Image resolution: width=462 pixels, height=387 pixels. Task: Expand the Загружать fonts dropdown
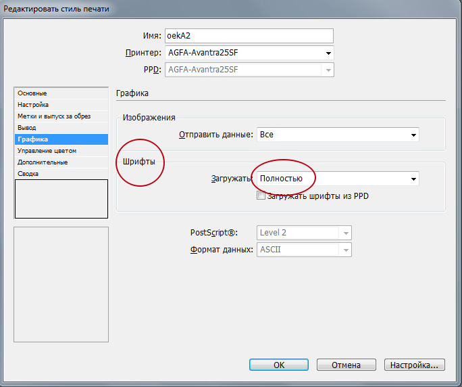pyautogui.click(x=338, y=179)
